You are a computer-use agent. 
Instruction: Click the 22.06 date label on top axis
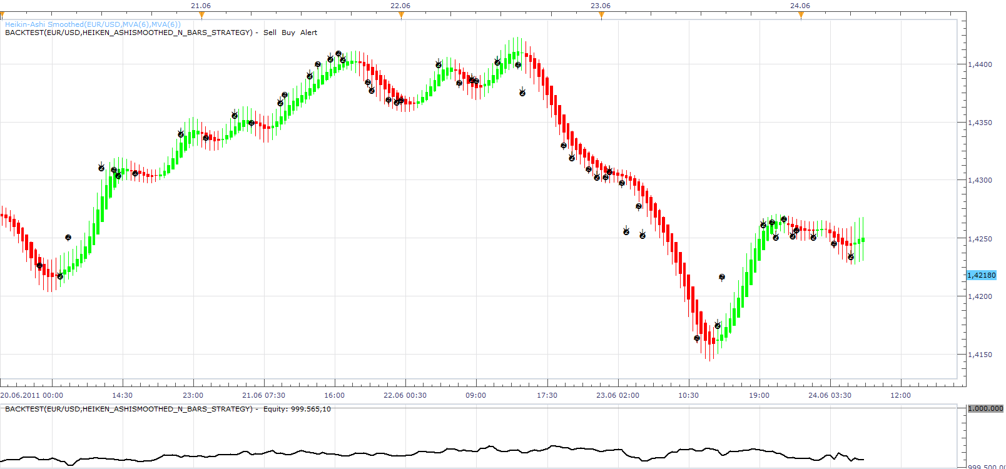(400, 6)
